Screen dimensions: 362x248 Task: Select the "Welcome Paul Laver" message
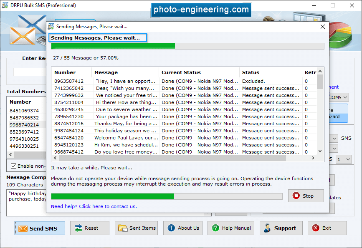point(126,138)
